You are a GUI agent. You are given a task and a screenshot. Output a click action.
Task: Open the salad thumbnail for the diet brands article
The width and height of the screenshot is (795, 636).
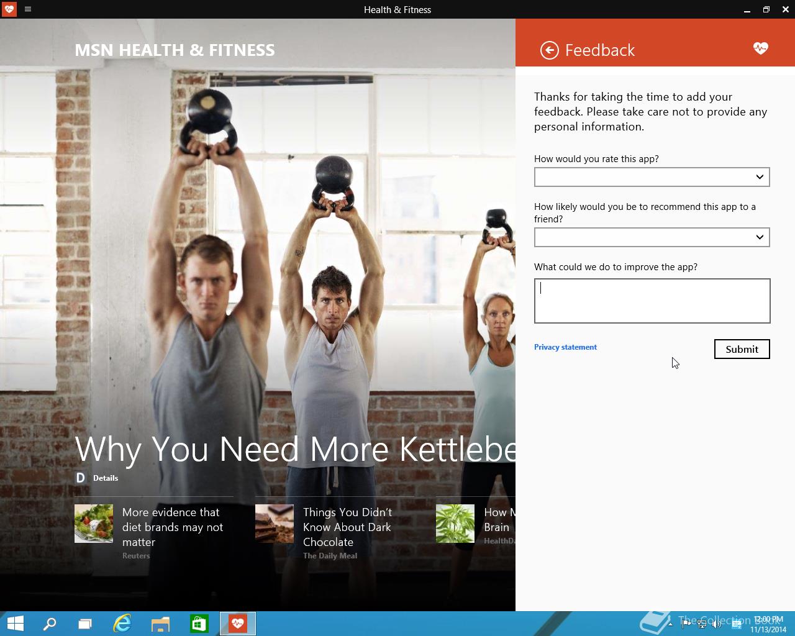click(x=94, y=524)
